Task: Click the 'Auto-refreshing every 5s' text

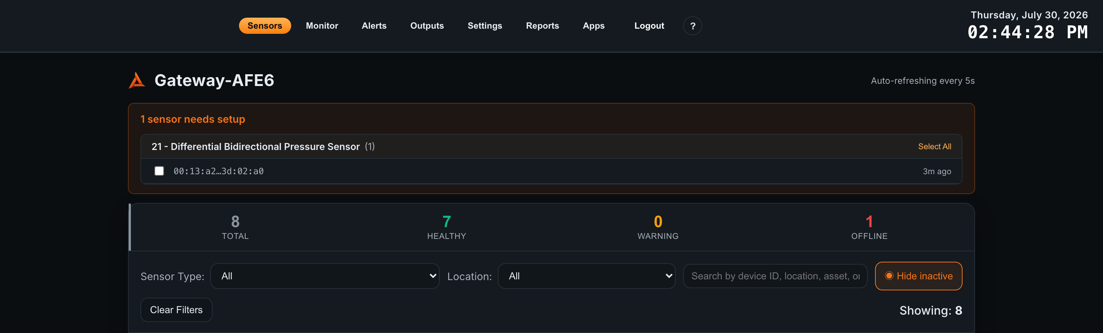Action: point(922,80)
